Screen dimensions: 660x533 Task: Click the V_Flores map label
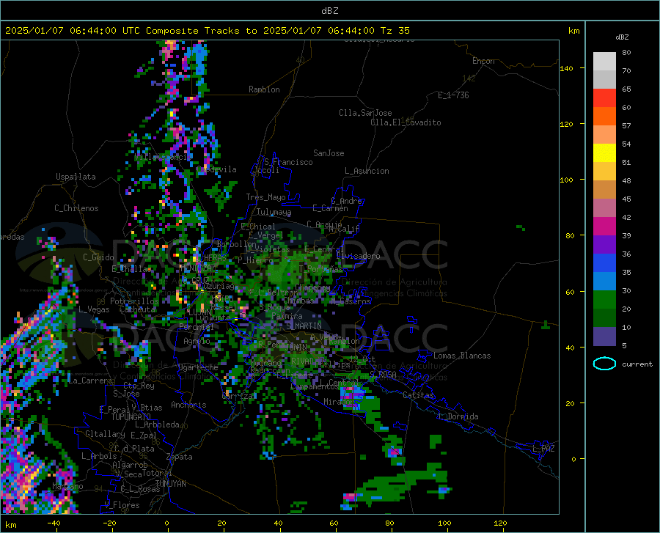click(x=122, y=505)
